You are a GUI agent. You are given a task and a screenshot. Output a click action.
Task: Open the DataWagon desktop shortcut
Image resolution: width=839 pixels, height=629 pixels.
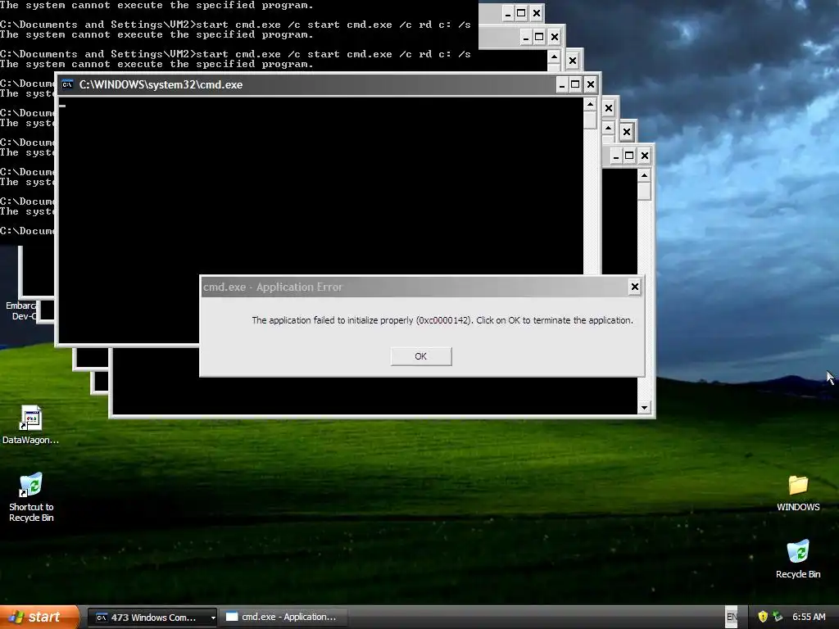tap(30, 425)
